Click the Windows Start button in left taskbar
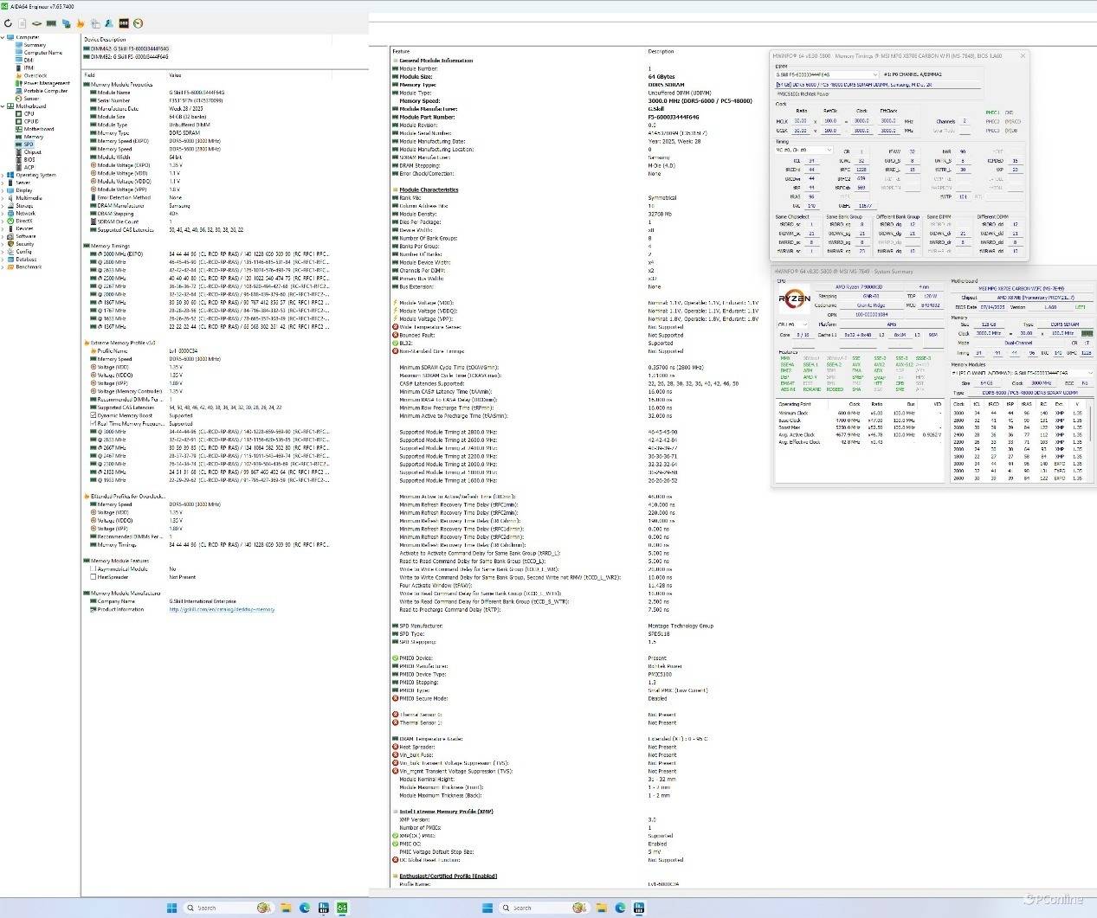The height and width of the screenshot is (918, 1097). (x=171, y=908)
